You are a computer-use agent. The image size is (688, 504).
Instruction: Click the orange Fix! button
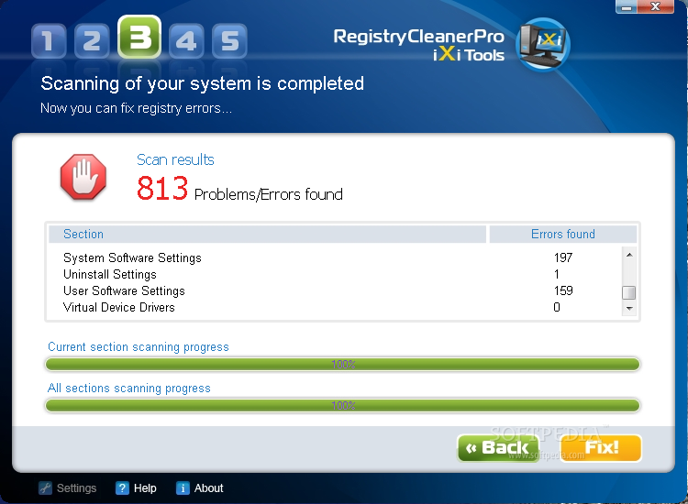[x=601, y=448]
